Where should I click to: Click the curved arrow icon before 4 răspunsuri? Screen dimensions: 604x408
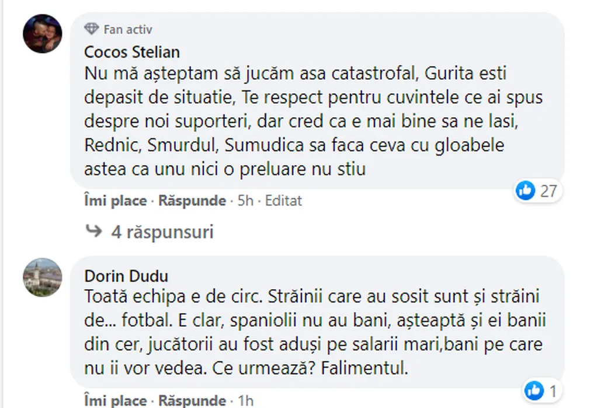click(93, 231)
